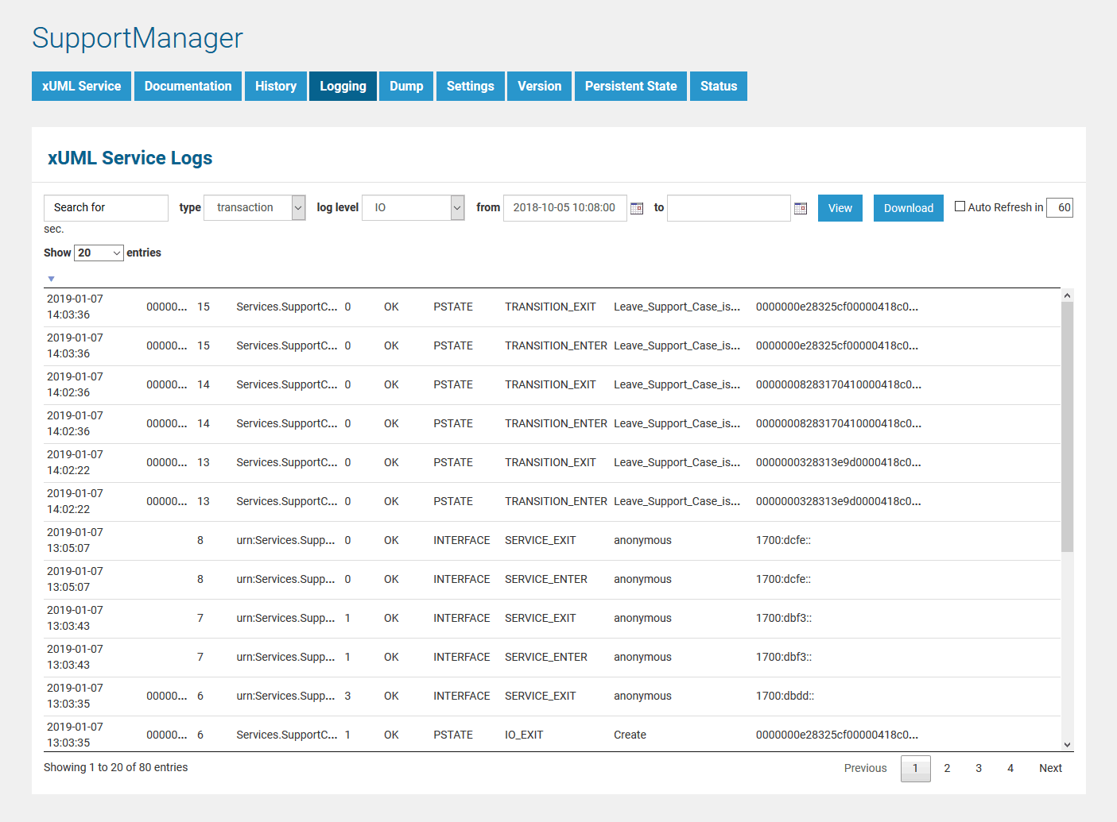Open the Show entries dropdown set to 20
This screenshot has height=822, width=1117.
(x=98, y=252)
